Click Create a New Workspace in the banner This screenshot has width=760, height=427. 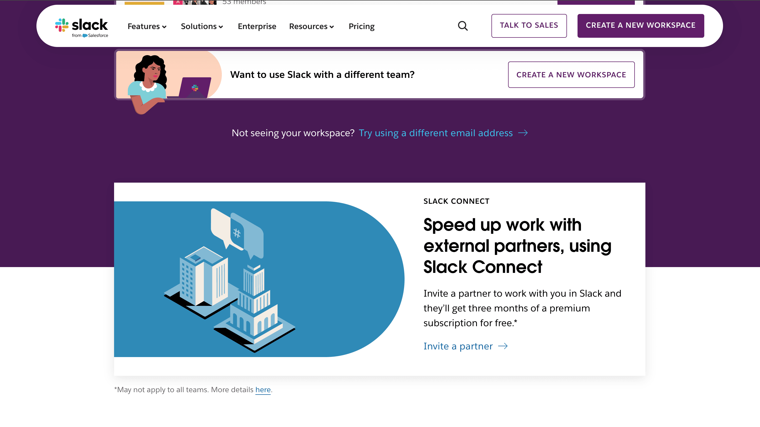[x=571, y=75]
